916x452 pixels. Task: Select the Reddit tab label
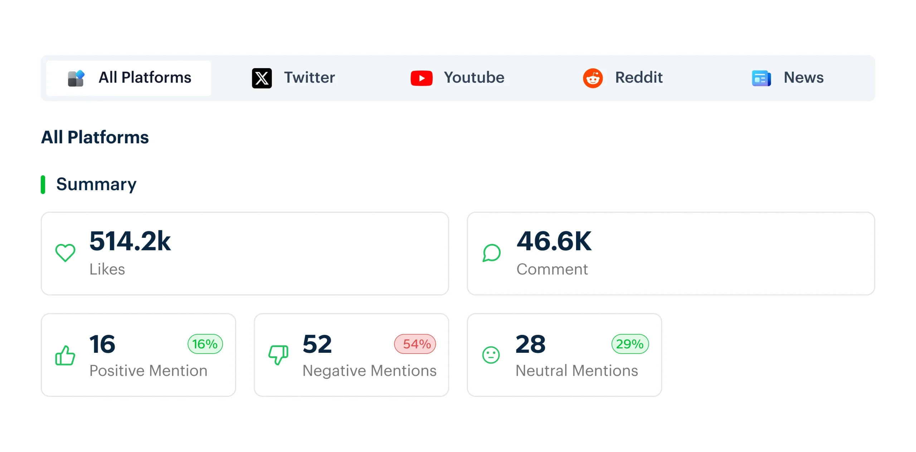point(639,78)
